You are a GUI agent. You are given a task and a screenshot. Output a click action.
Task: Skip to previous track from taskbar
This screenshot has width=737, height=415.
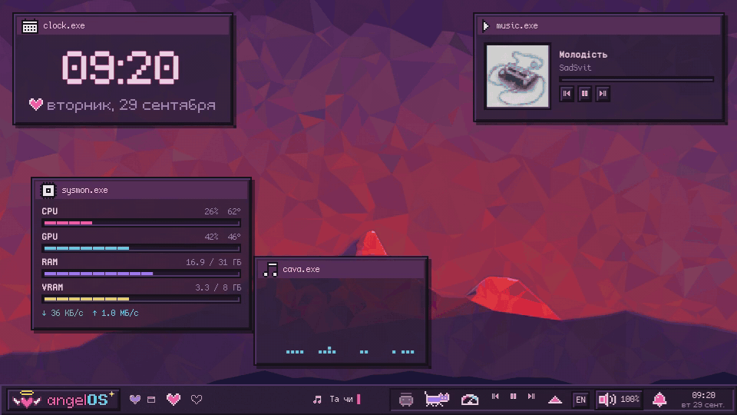(x=495, y=397)
